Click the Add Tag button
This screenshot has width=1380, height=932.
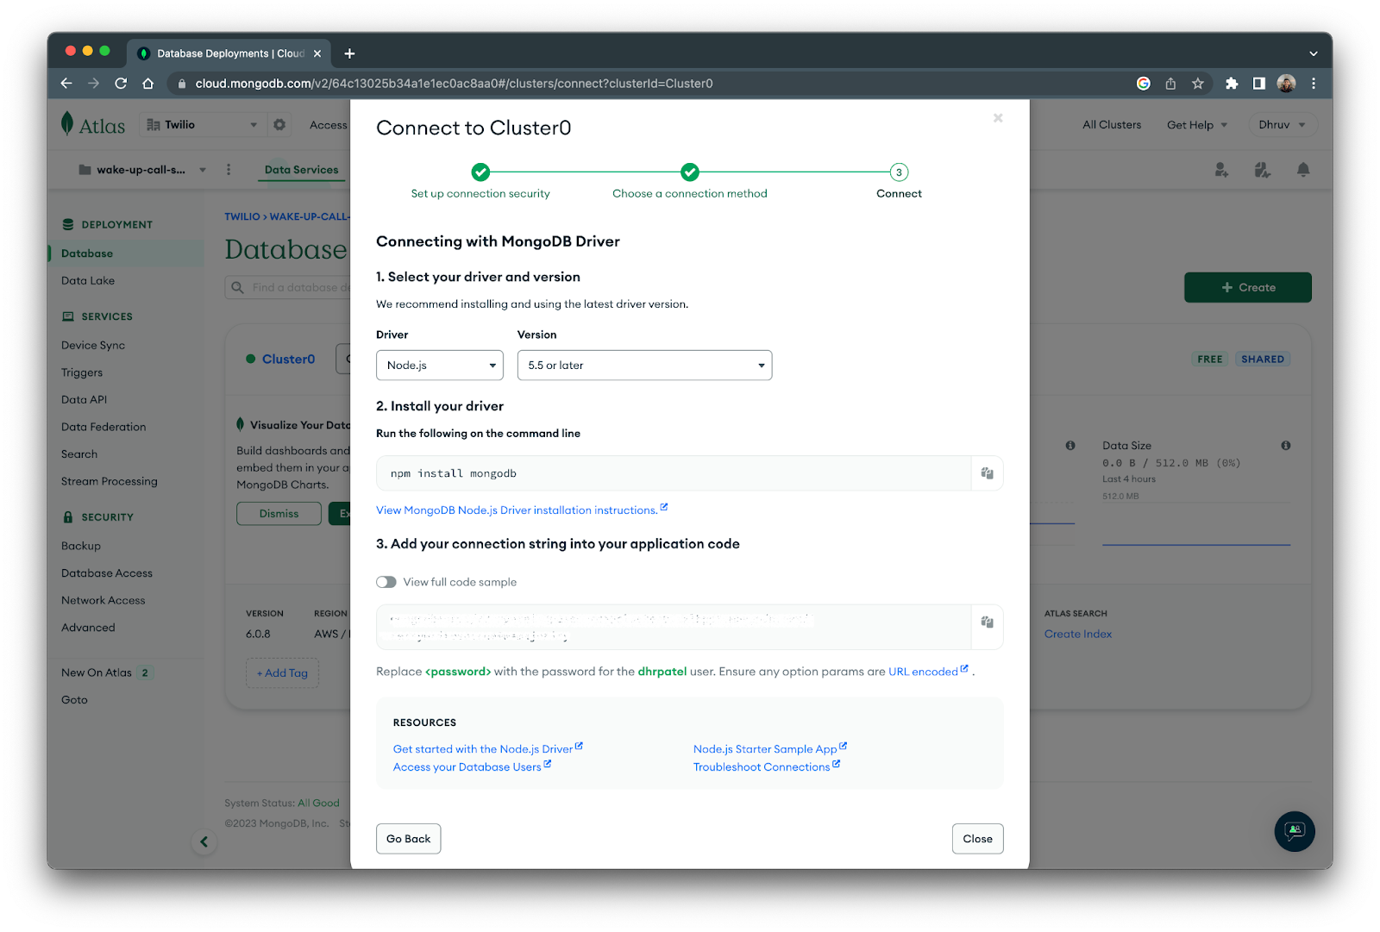[283, 673]
